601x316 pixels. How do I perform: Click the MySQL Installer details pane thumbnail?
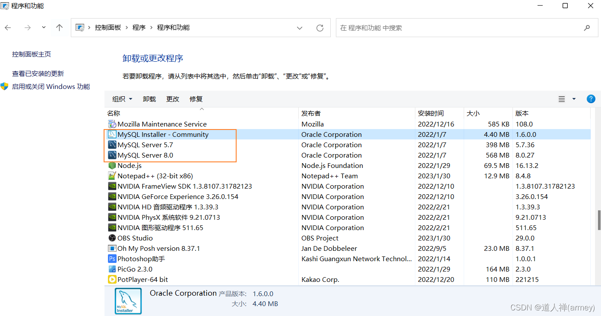128,301
